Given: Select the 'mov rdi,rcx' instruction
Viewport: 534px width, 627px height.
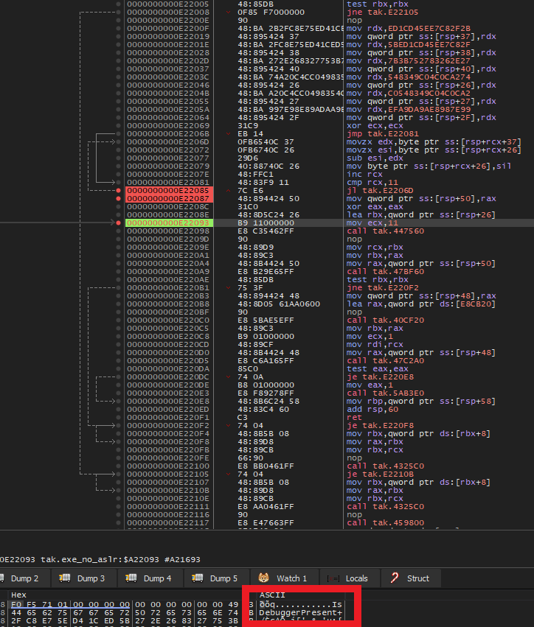Looking at the screenshot, I should pyautogui.click(x=375, y=344).
